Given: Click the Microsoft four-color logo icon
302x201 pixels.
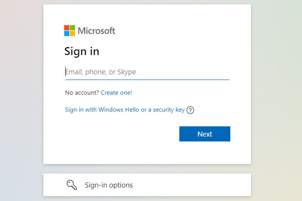Looking at the screenshot, I should 69,31.
